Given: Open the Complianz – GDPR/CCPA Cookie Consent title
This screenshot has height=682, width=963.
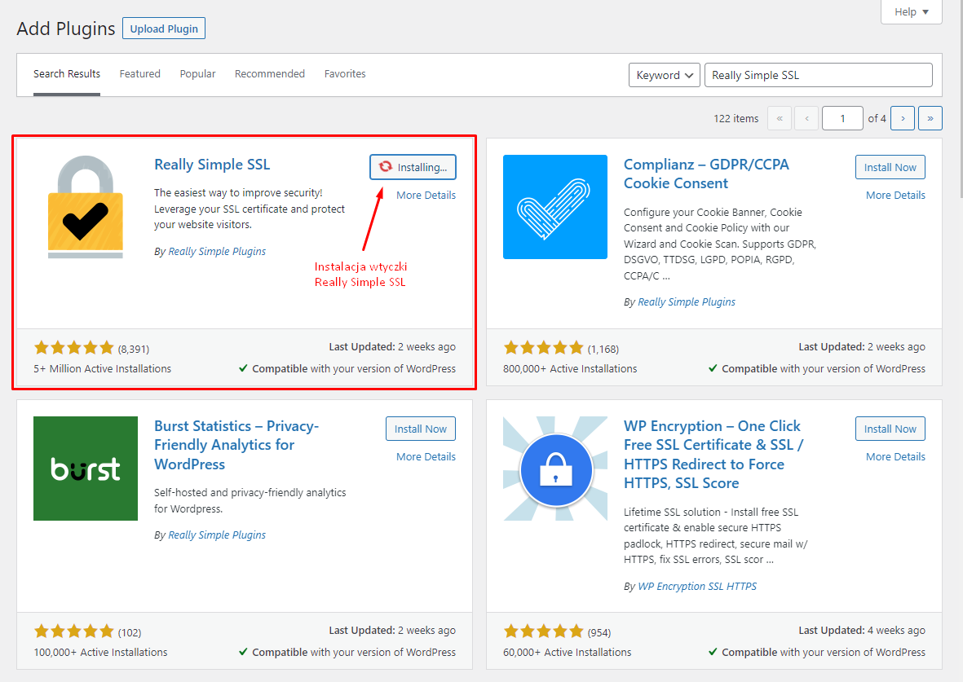Looking at the screenshot, I should click(x=706, y=174).
